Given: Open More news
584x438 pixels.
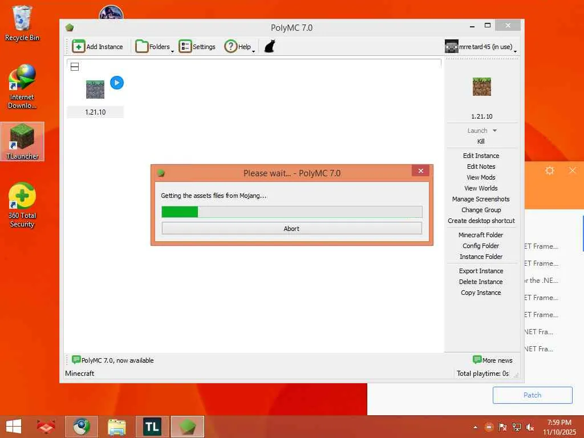Looking at the screenshot, I should pyautogui.click(x=492, y=360).
